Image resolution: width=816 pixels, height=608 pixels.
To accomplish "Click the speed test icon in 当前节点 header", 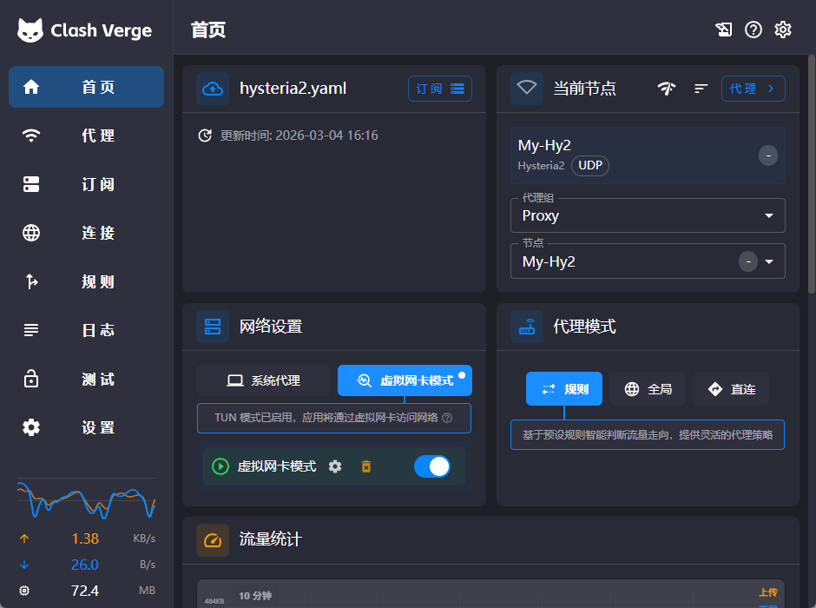I will pos(667,89).
